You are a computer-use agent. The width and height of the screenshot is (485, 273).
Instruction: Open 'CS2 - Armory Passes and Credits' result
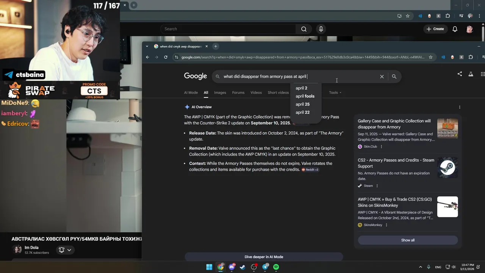click(x=396, y=163)
